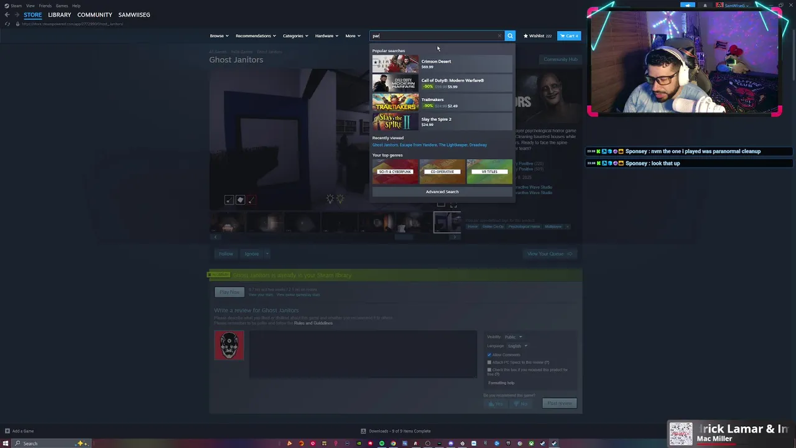Open Xbox app from the taskbar

pyautogui.click(x=531, y=443)
